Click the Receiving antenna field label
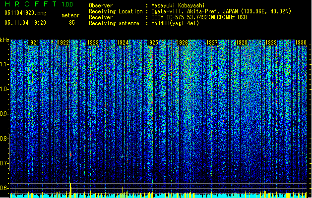Image resolution: width=312 pixels, height=198 pixels. [114, 23]
